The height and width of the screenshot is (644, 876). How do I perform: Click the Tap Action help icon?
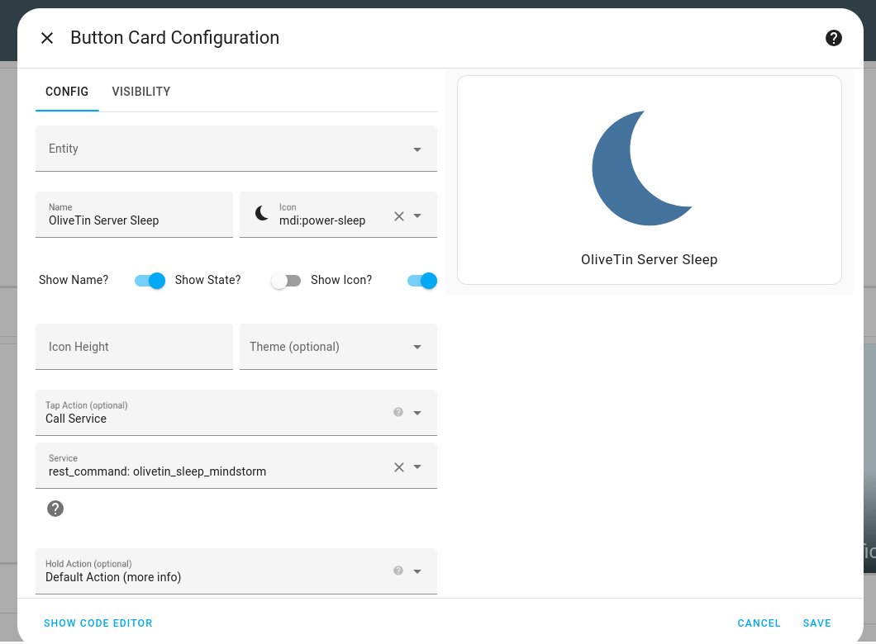[x=398, y=412]
